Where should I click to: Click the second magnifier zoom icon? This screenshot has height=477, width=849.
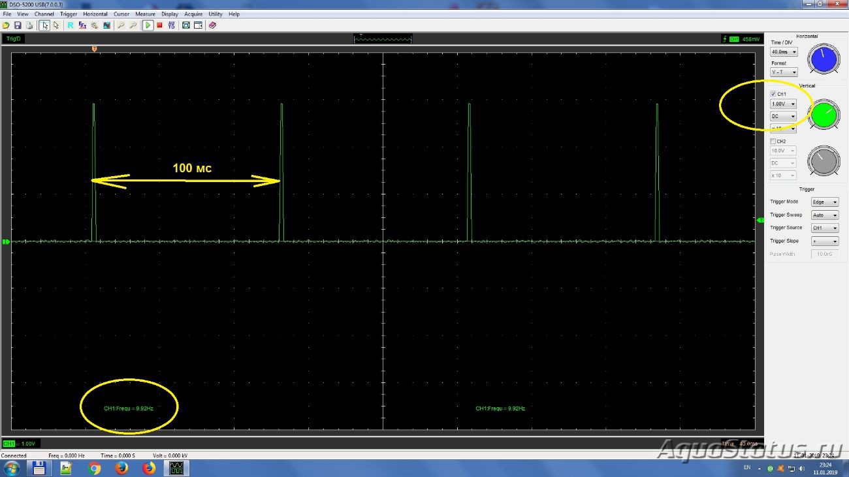click(x=133, y=25)
